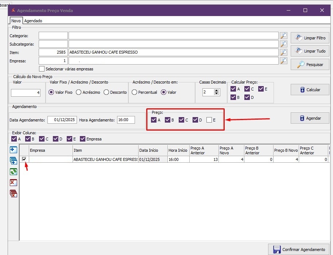Screen dimensions: 333x255
Task: Click the delete single row icon
Action: coord(13,182)
